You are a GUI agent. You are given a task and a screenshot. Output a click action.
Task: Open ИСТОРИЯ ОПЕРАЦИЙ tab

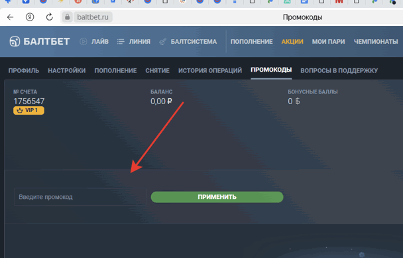210,70
